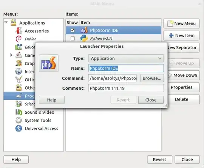Viewport: 204px width, 168px height.
Task: Click the Move Down button
Action: (184, 75)
